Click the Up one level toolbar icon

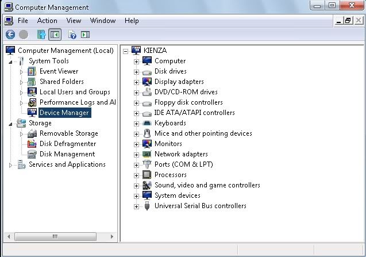[41, 35]
